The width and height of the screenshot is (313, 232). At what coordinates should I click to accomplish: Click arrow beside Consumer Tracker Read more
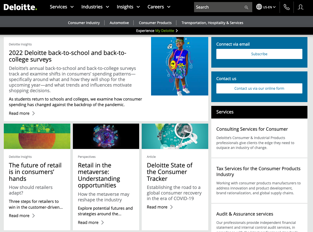coord(171,207)
